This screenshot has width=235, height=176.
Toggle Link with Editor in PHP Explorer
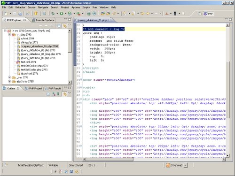tap(64, 26)
